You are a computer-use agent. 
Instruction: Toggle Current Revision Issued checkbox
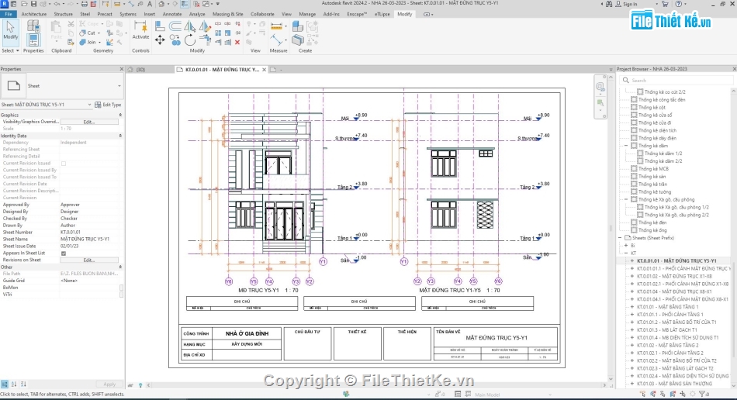pos(64,164)
